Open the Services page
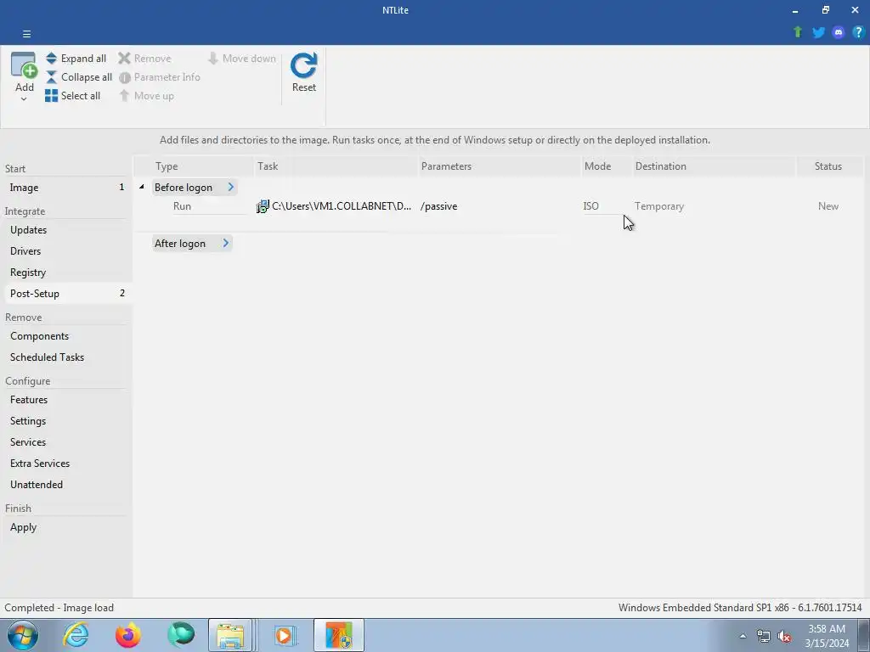The width and height of the screenshot is (870, 652). [x=66, y=441]
